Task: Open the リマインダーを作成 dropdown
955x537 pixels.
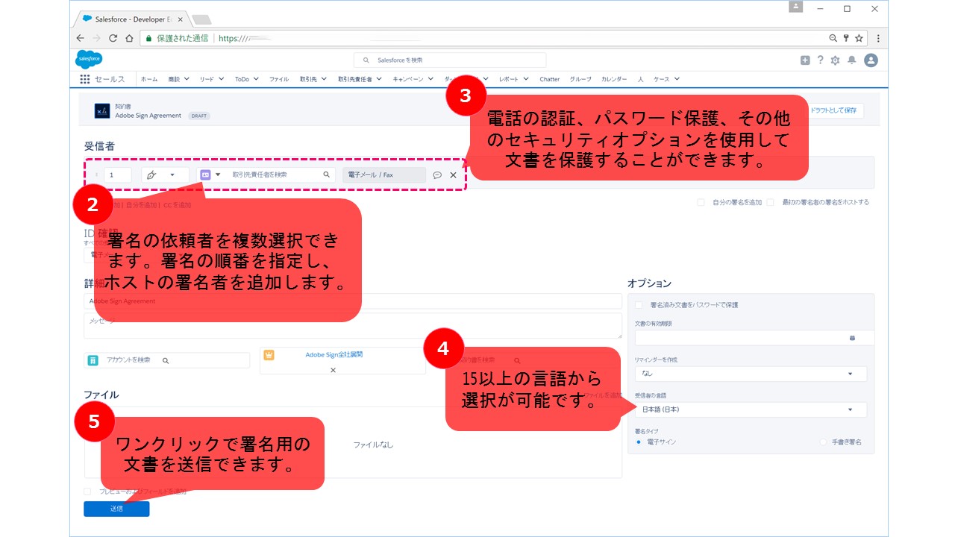Action: click(751, 374)
